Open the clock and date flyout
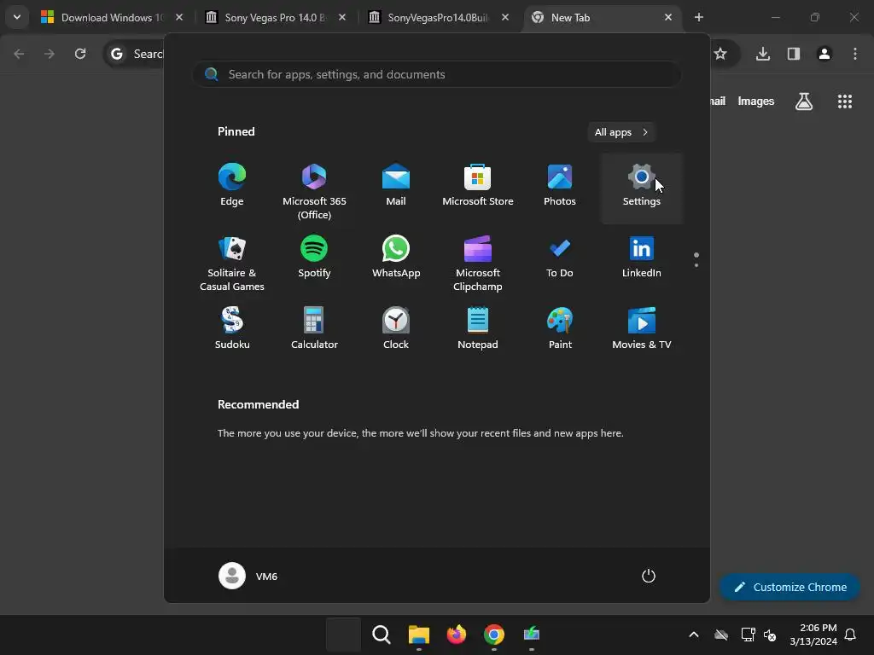This screenshot has width=874, height=655. pyautogui.click(x=813, y=635)
